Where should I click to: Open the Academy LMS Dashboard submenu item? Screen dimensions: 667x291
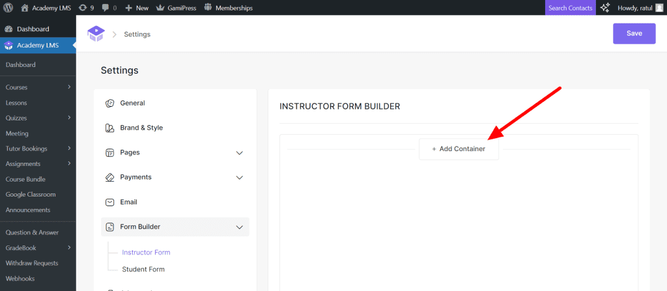(20, 64)
